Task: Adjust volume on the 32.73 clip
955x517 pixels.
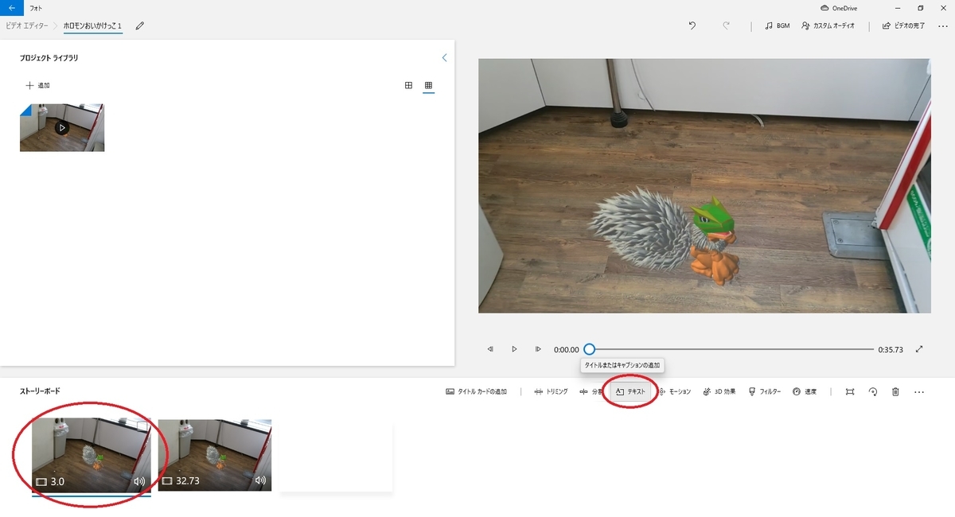Action: pyautogui.click(x=260, y=481)
